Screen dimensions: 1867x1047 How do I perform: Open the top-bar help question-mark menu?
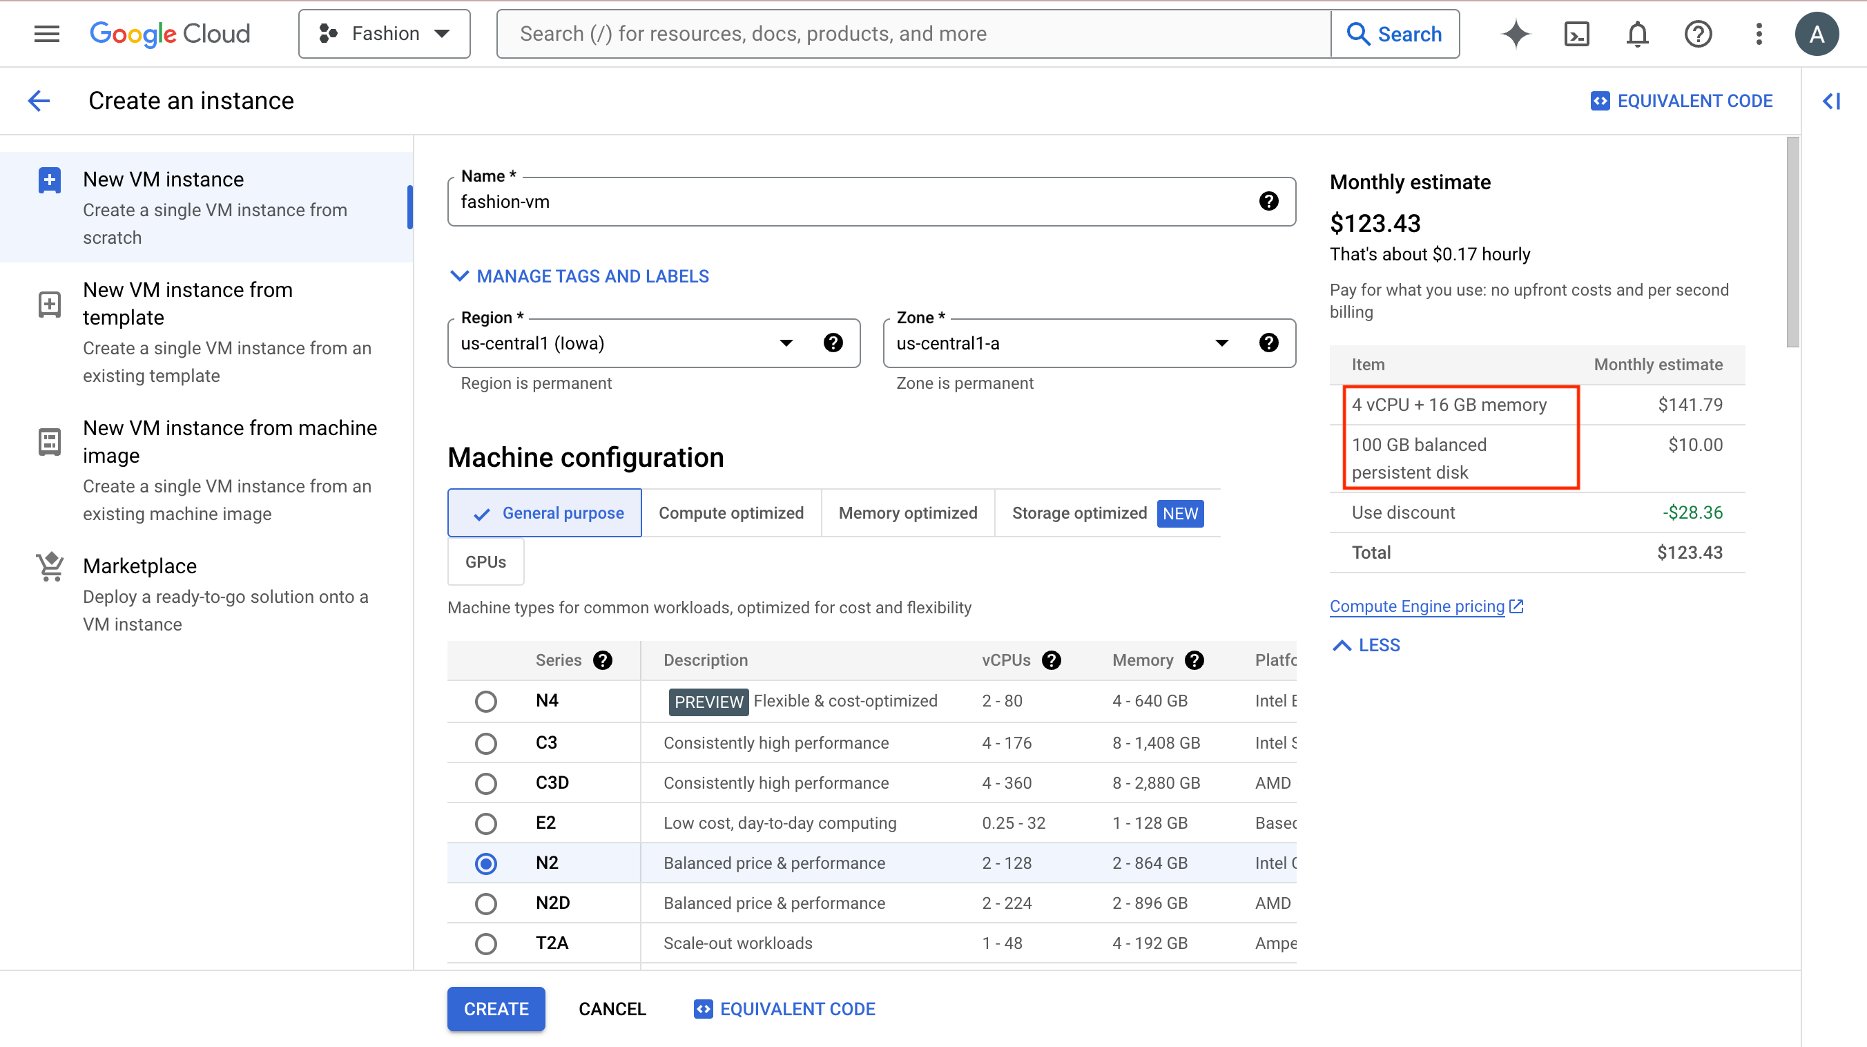click(1697, 33)
